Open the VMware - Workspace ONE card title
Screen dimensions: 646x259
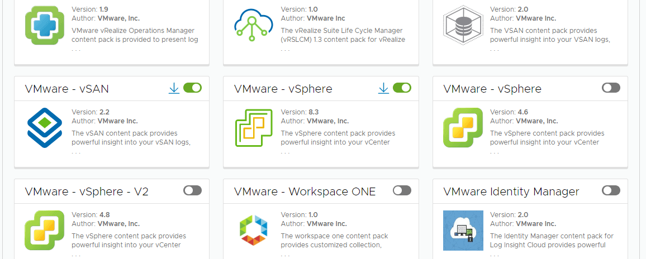click(305, 191)
